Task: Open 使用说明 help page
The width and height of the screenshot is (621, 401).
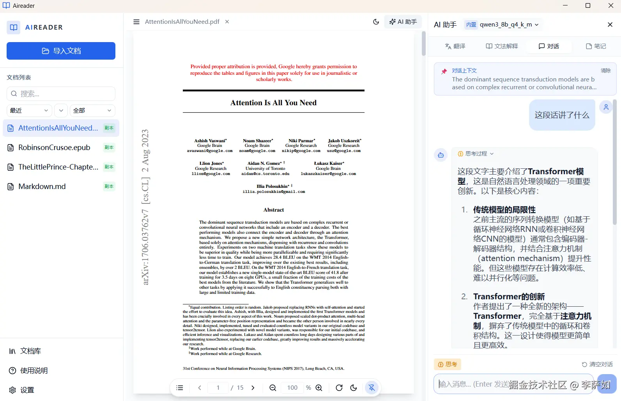Action: pos(28,371)
